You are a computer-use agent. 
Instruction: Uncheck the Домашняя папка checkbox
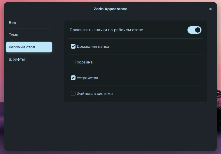coord(73,46)
